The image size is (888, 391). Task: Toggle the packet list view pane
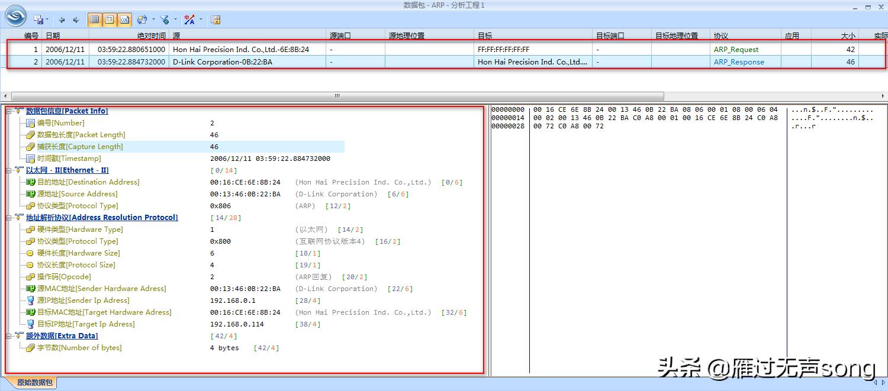coord(95,20)
